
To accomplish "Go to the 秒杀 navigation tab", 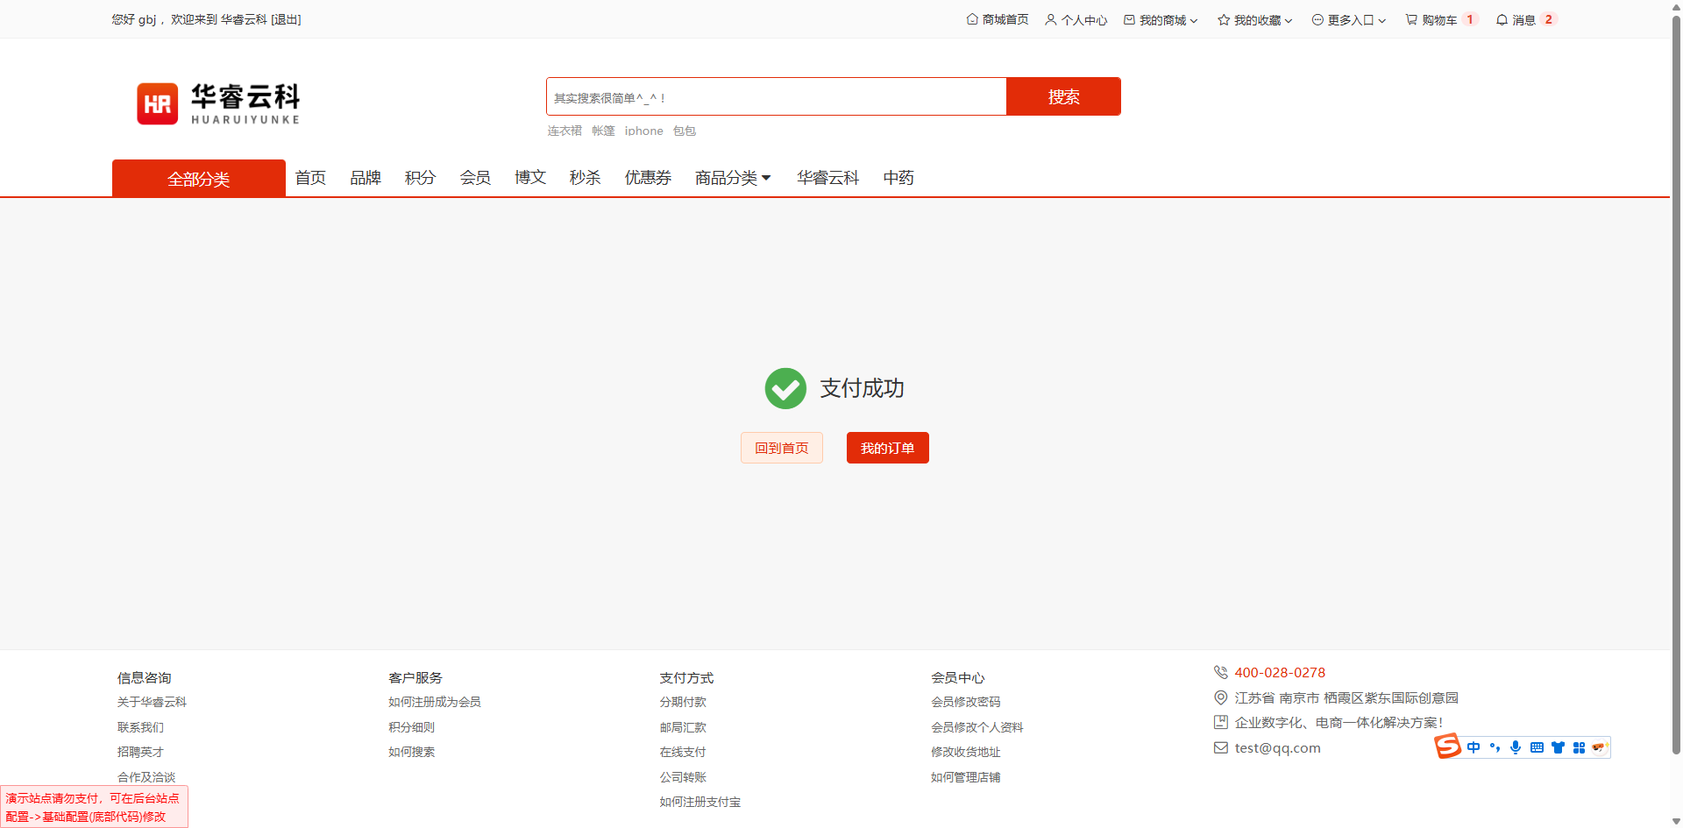I will (x=585, y=178).
